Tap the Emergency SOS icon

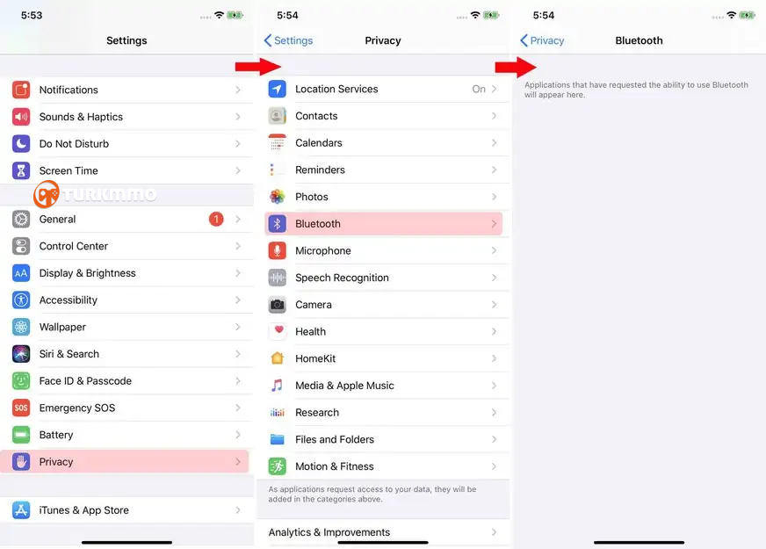coord(21,408)
